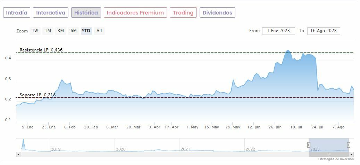Zoom chart to 3M range

[61, 31]
